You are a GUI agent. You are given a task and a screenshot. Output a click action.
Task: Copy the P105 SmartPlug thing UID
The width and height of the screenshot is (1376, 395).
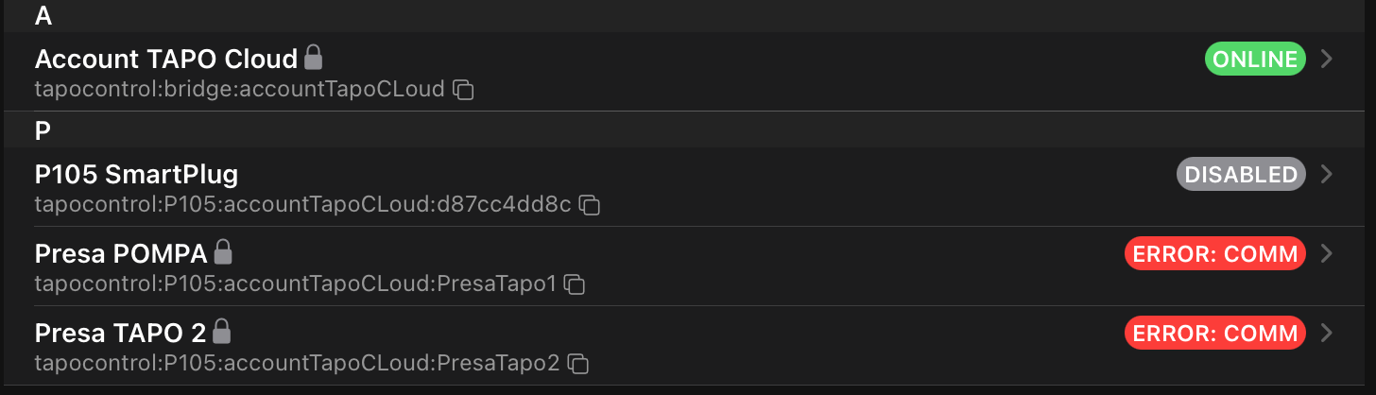point(590,204)
